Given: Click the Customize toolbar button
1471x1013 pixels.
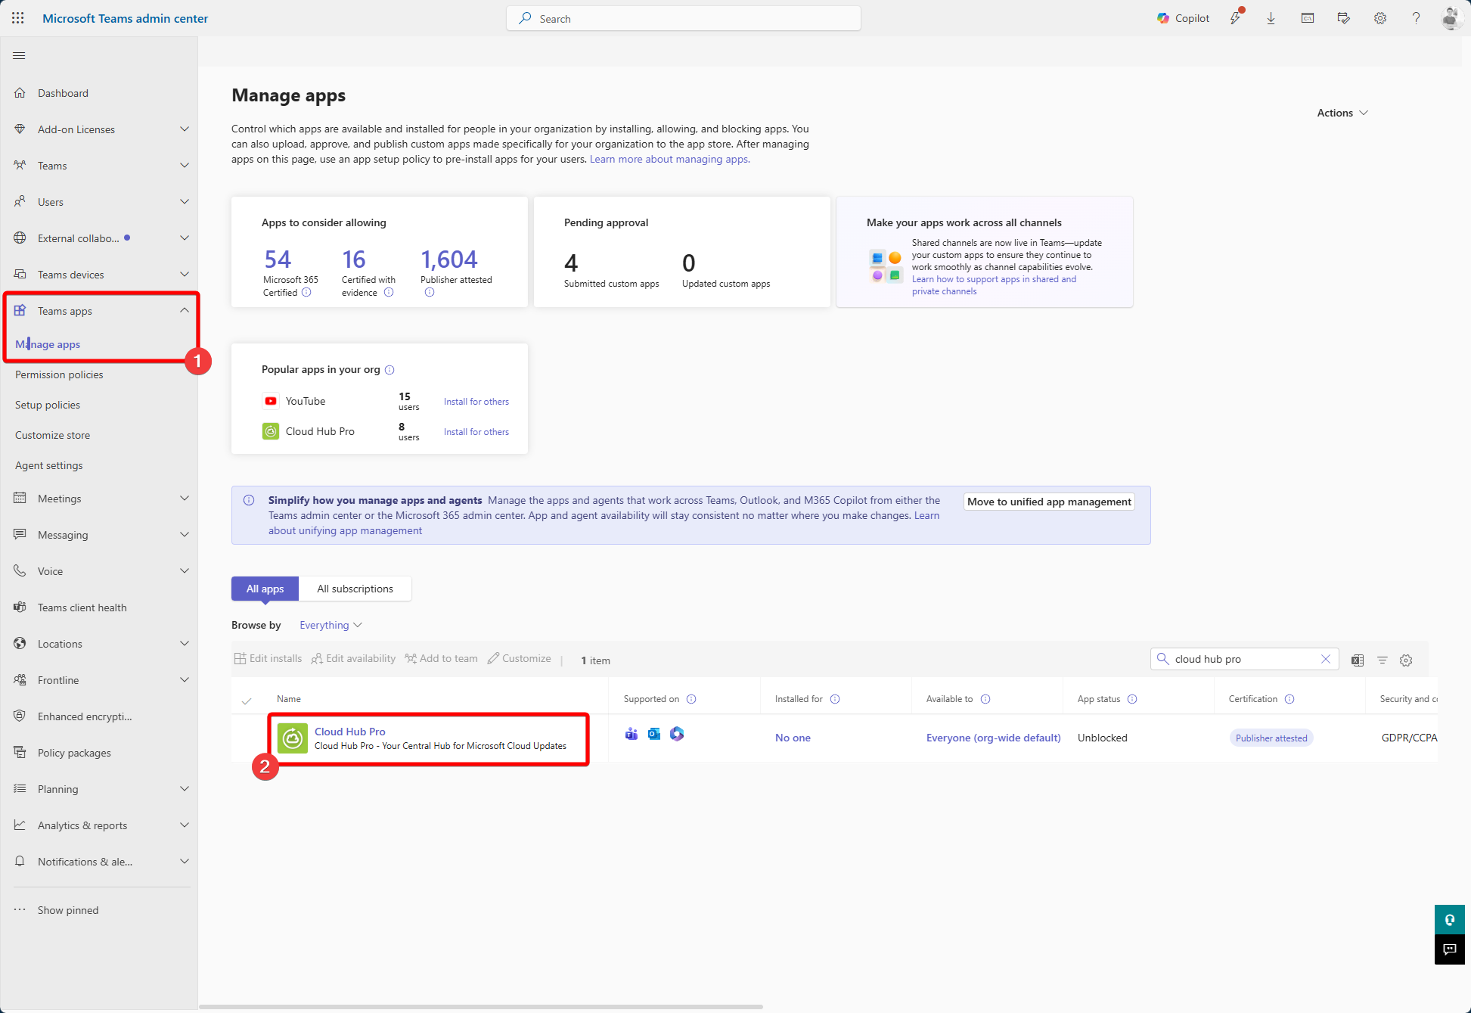Looking at the screenshot, I should pos(520,659).
